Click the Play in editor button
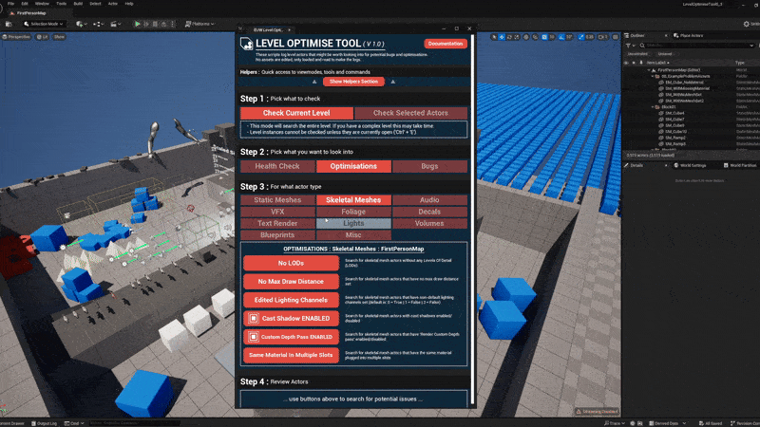Screen dimensions: 760x427 pos(138,24)
